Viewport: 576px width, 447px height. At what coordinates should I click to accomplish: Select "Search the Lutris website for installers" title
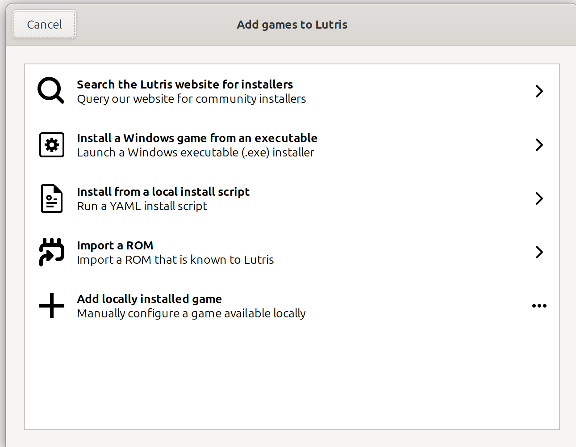[x=185, y=84]
